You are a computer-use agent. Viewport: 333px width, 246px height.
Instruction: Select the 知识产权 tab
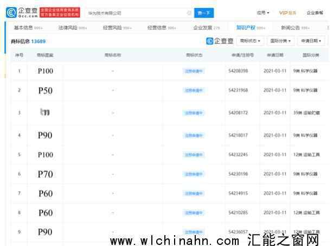coord(251,28)
